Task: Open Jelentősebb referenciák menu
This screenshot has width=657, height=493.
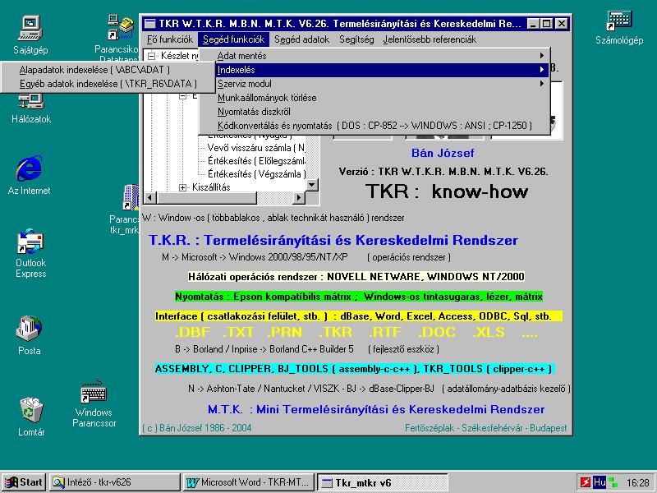Action: tap(430, 39)
